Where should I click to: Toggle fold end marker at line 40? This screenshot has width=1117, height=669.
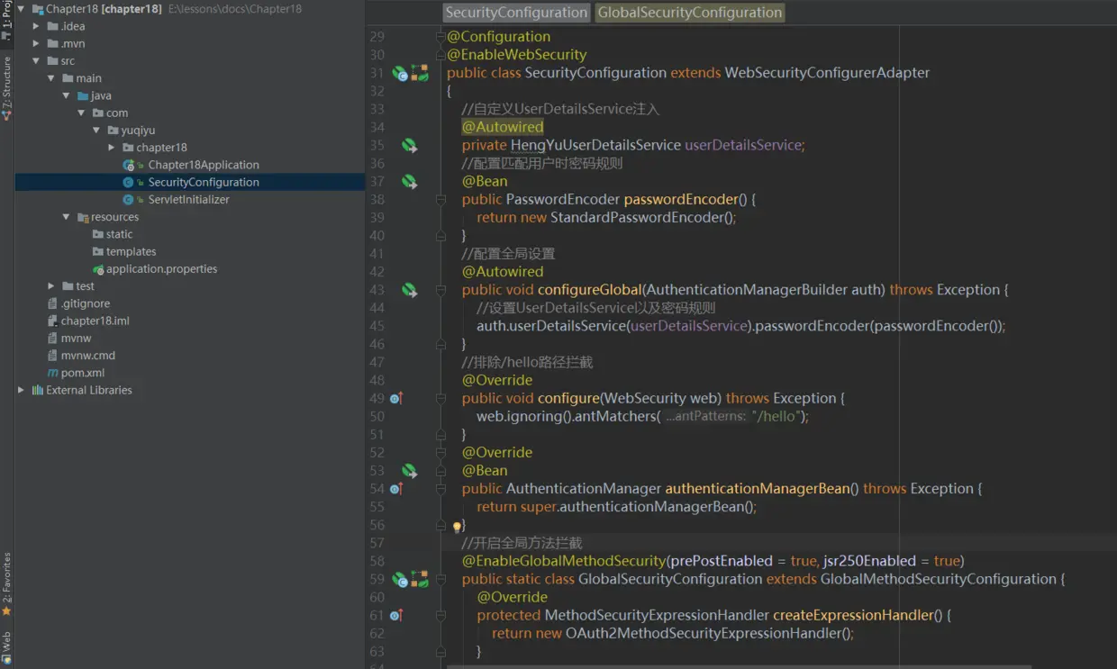[440, 236]
